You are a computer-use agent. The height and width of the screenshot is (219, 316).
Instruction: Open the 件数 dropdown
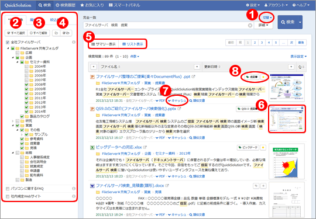[135, 57]
